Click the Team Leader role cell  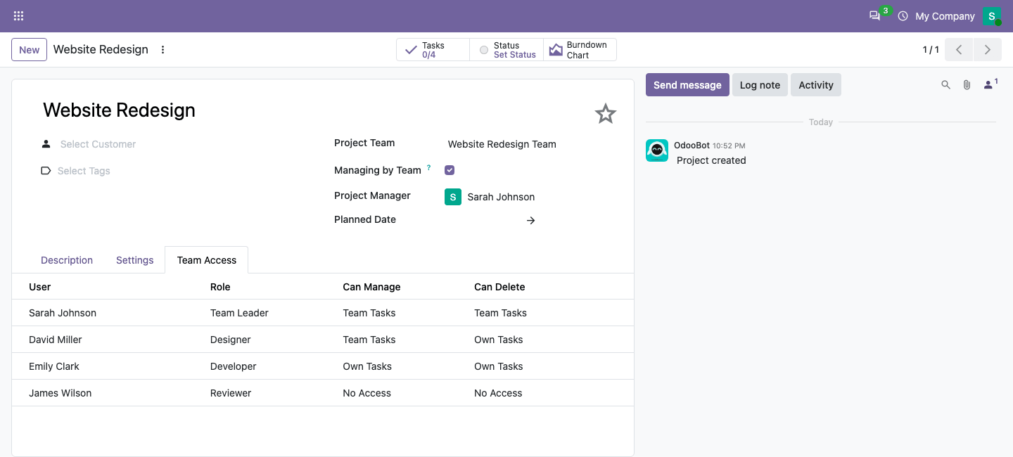239,313
